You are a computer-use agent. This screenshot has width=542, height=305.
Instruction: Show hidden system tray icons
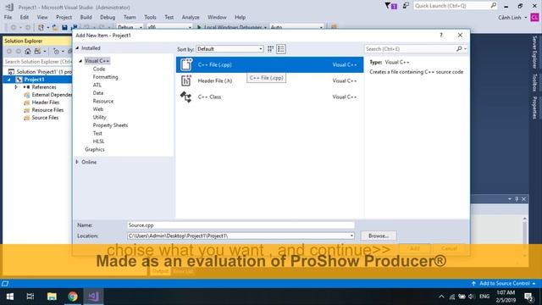tap(441, 297)
